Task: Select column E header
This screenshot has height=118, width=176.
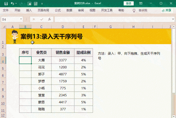Action: [84, 27]
